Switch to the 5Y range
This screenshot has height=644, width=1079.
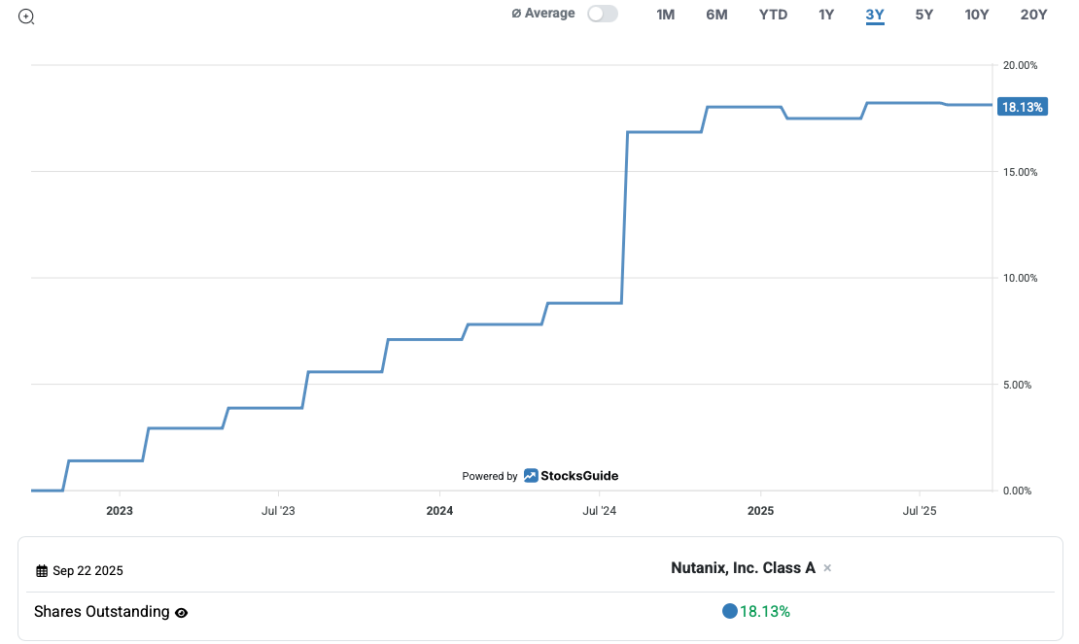click(923, 15)
